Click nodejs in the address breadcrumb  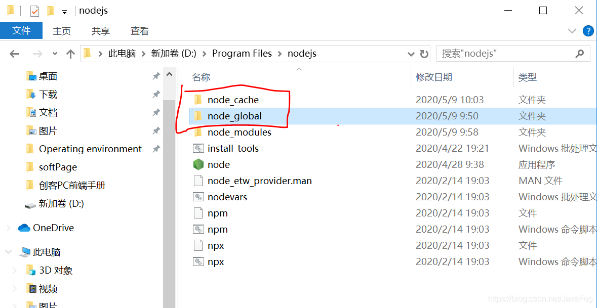click(302, 54)
